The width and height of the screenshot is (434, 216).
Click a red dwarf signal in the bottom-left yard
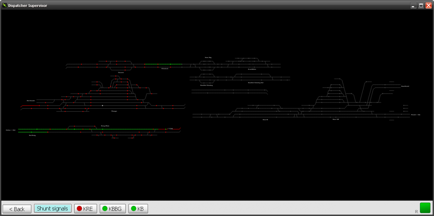pyautogui.click(x=114, y=138)
